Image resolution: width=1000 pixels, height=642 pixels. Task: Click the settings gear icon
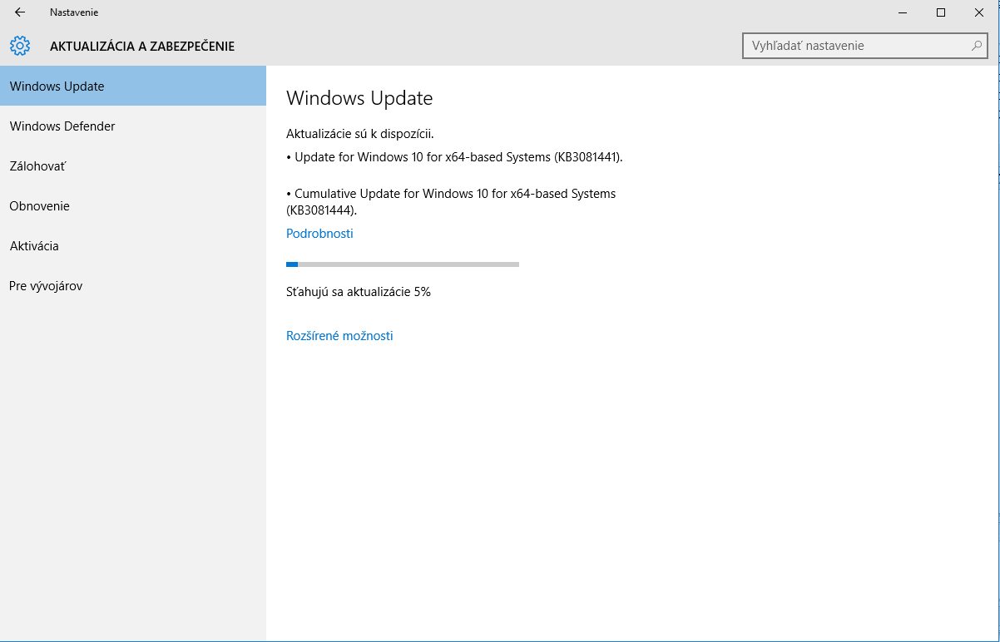pos(20,46)
